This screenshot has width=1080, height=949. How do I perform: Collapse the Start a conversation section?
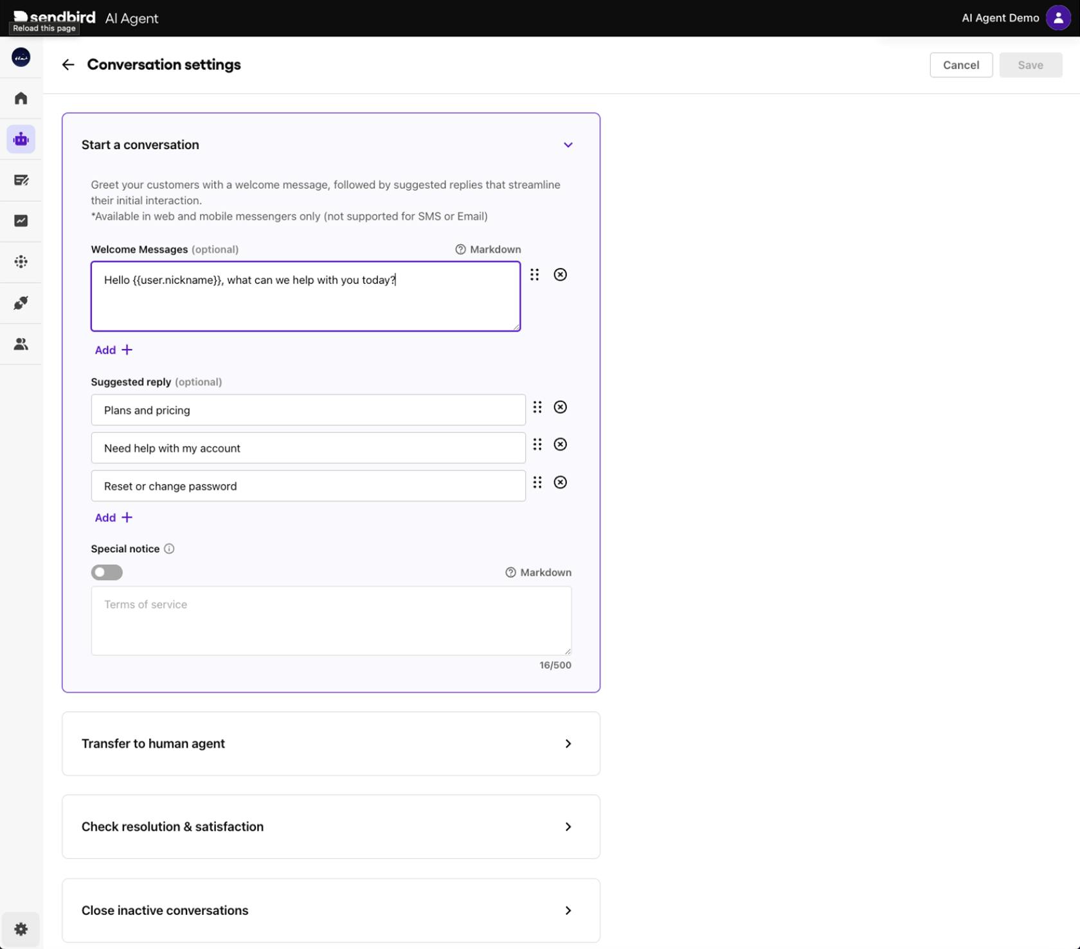pos(568,145)
